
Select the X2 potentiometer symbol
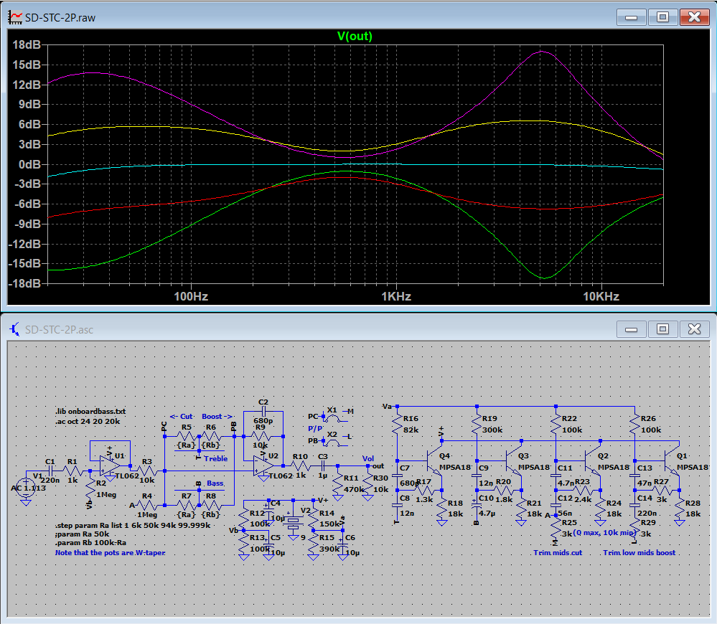tap(332, 442)
